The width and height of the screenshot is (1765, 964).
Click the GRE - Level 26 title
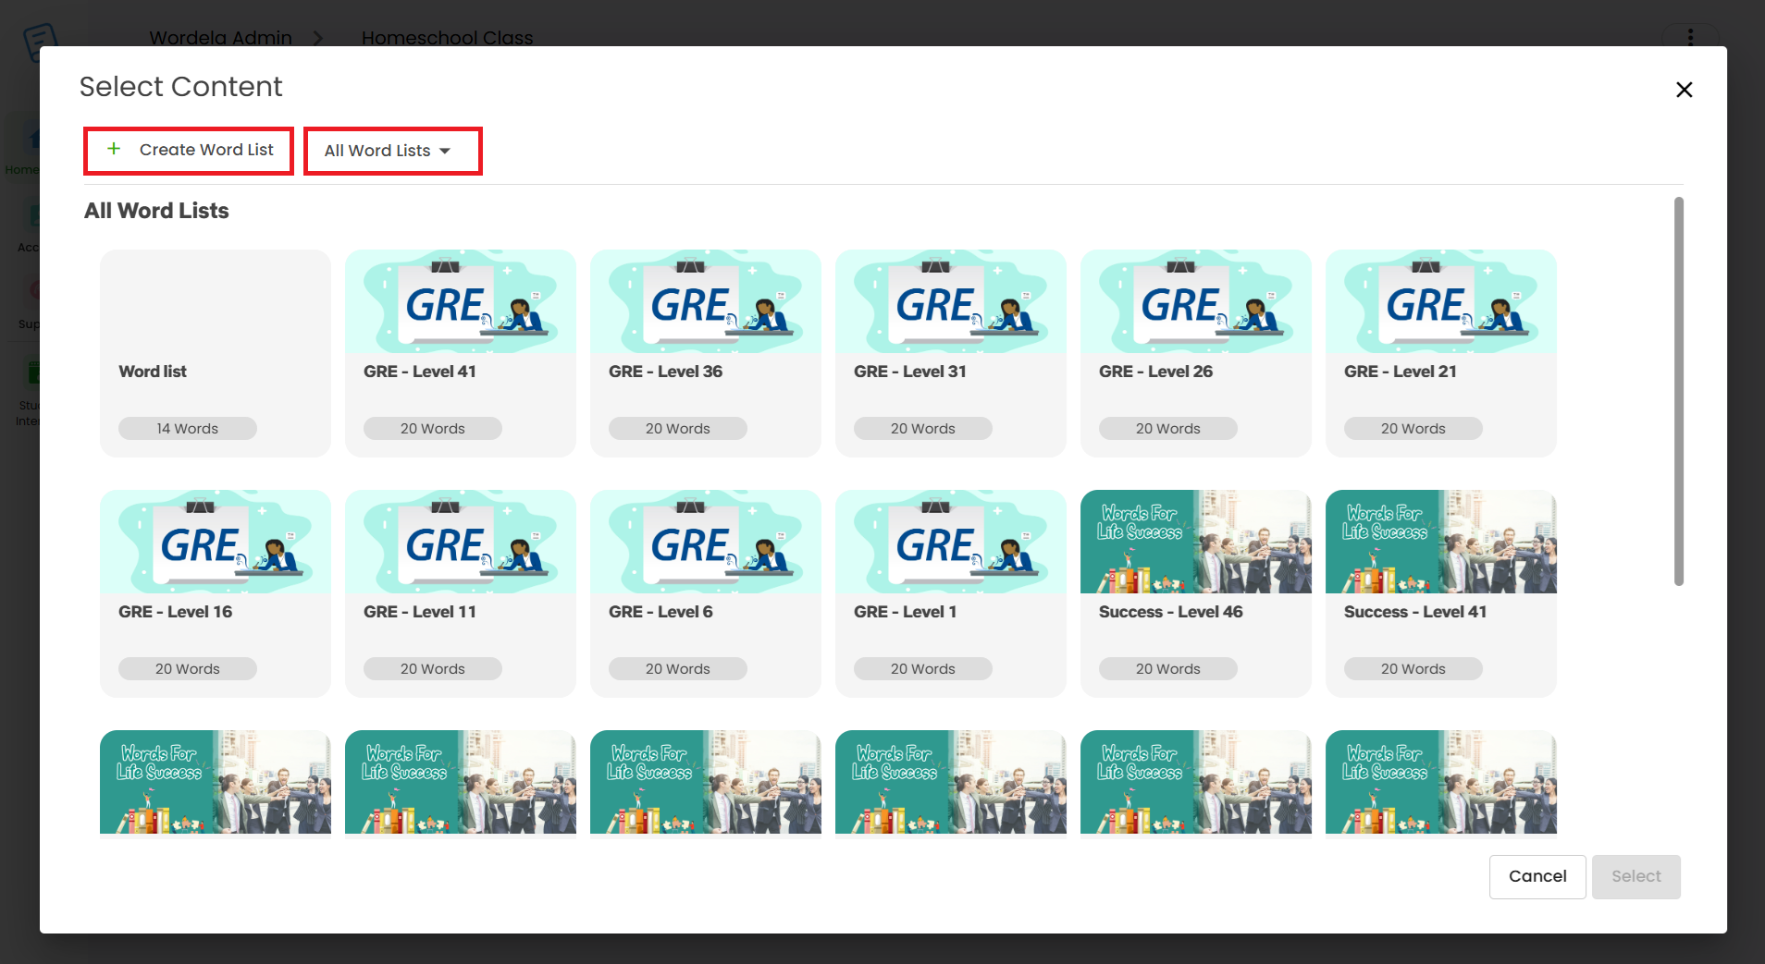[x=1155, y=372]
